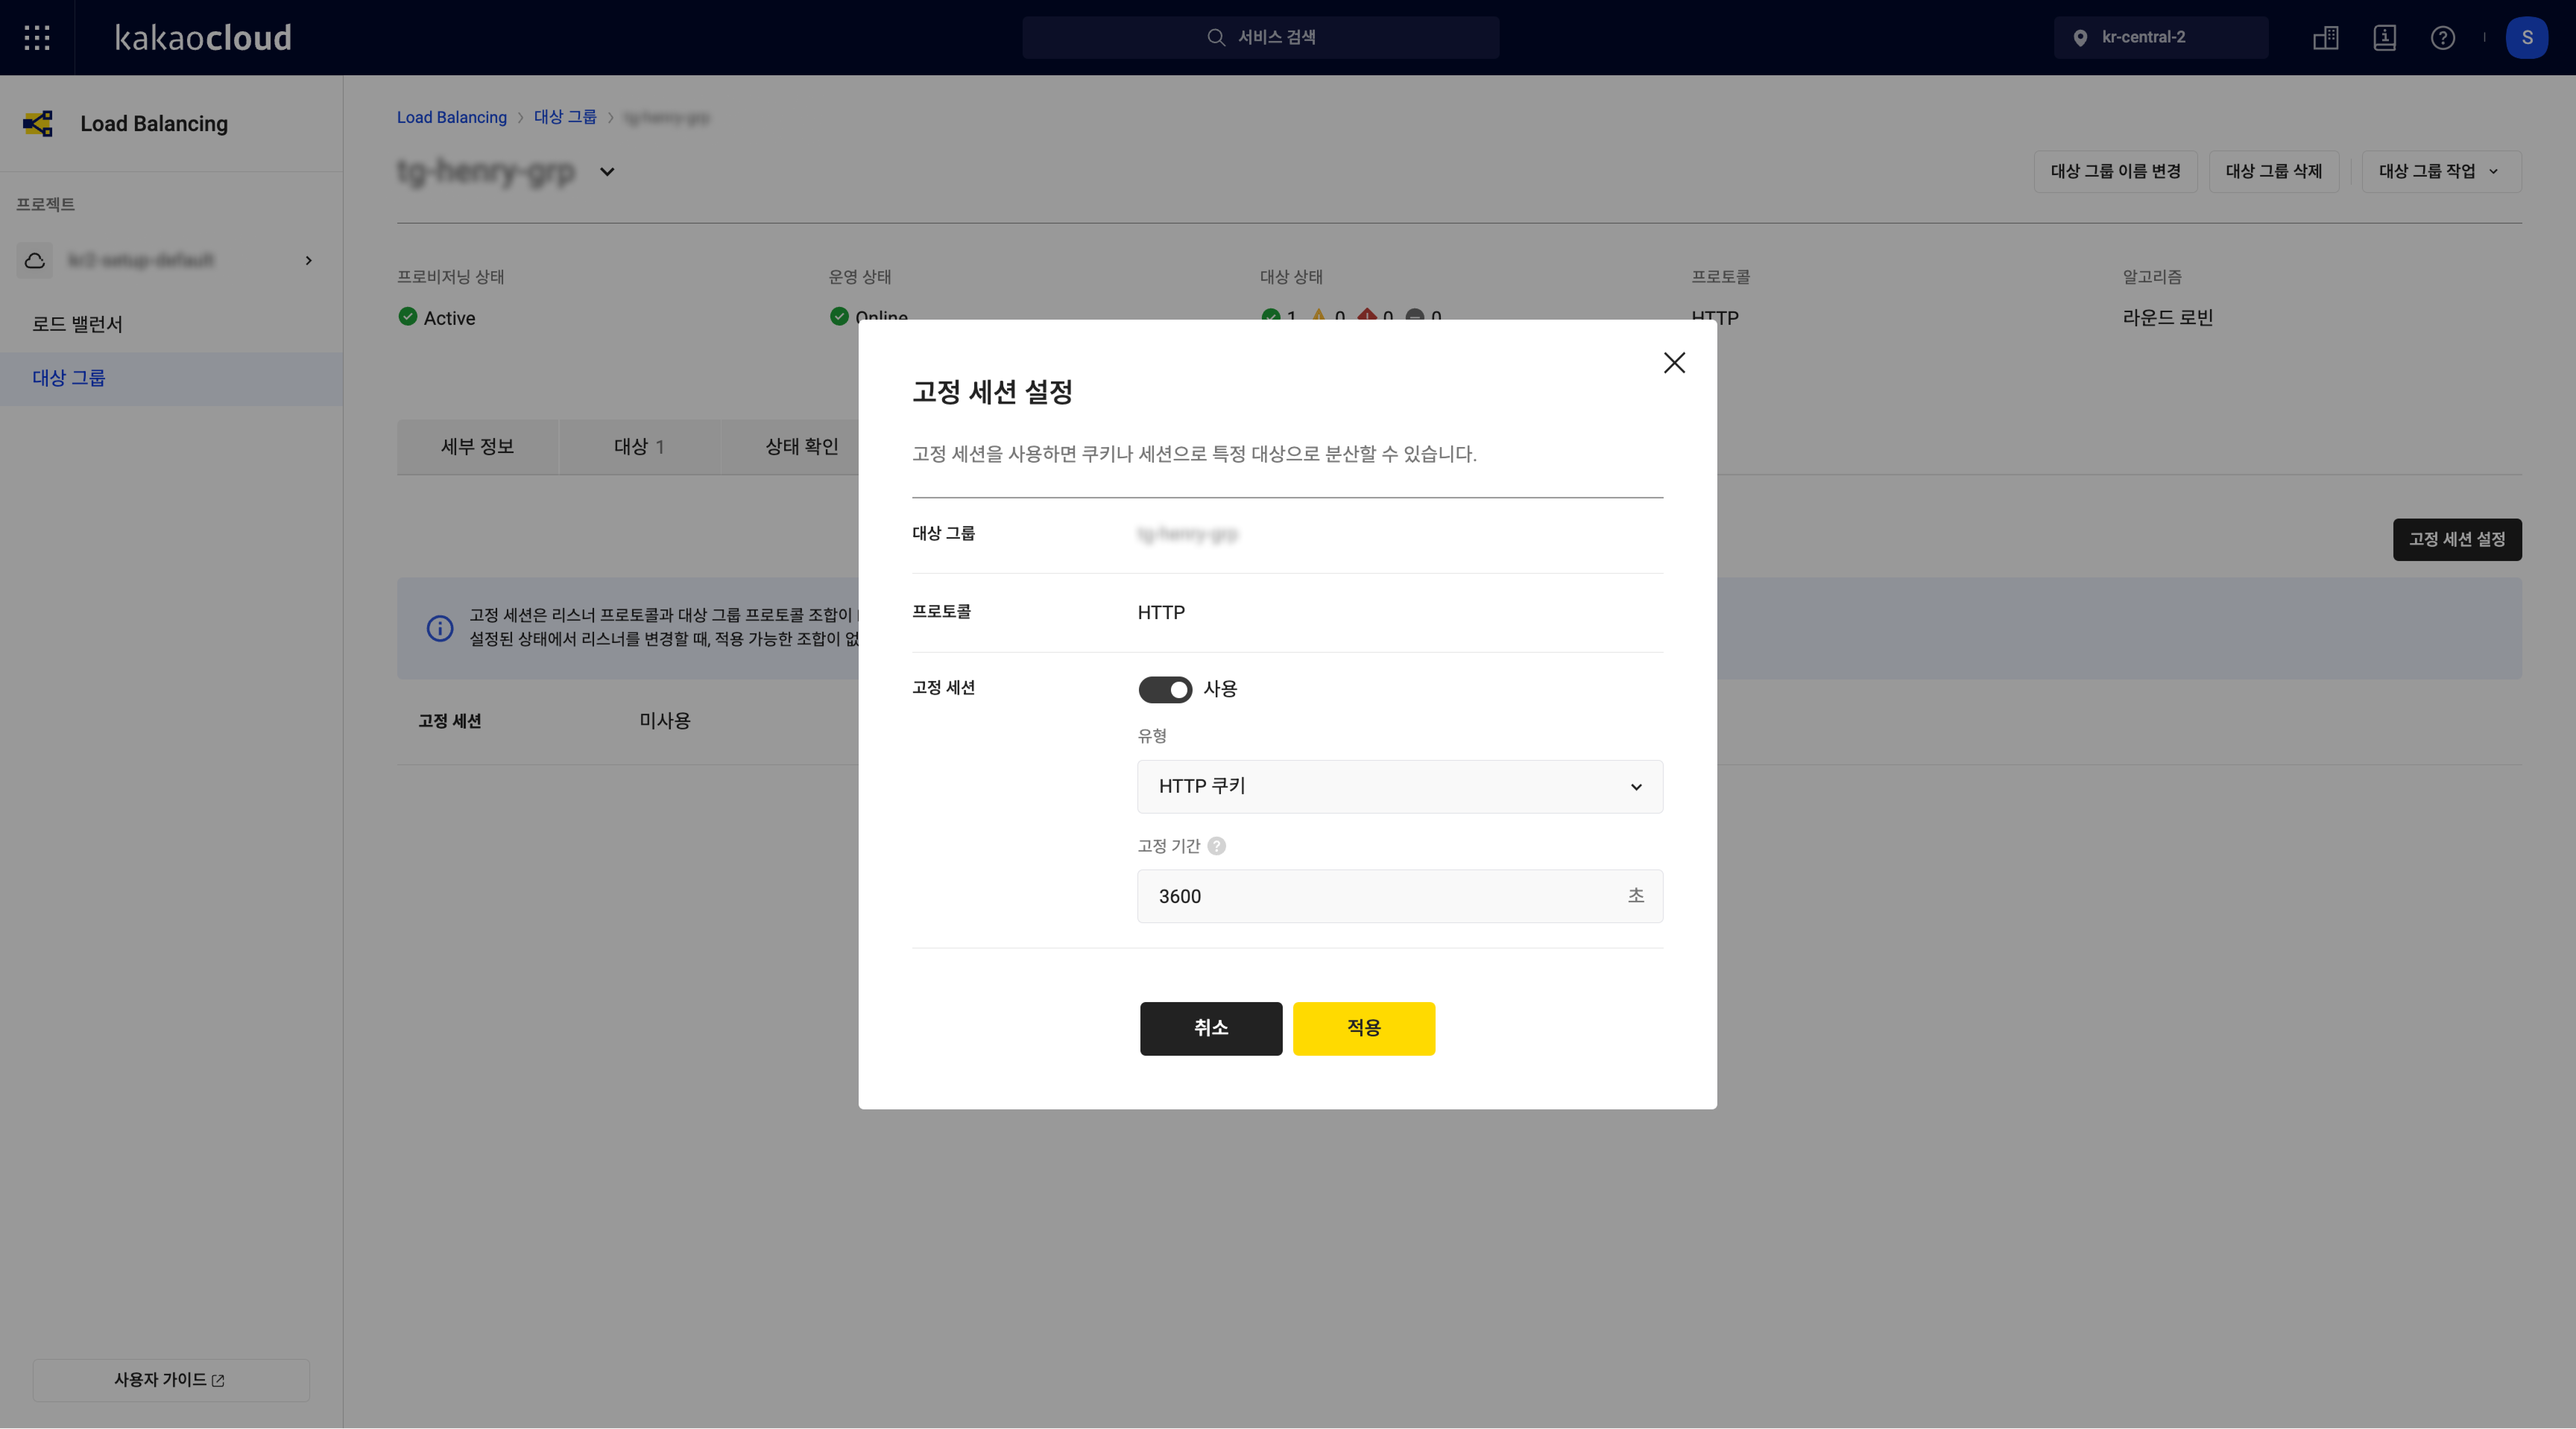2576x1429 pixels.
Task: Expand the target group name chevron
Action: (607, 172)
